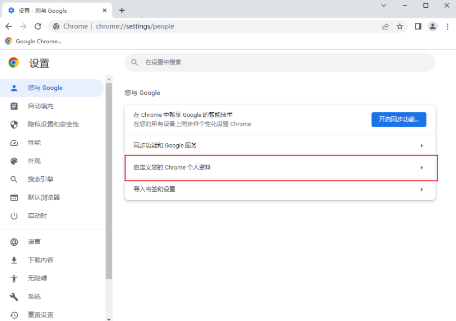
Task: Close the 设置 - 您与 Google tab
Action: coord(105,11)
